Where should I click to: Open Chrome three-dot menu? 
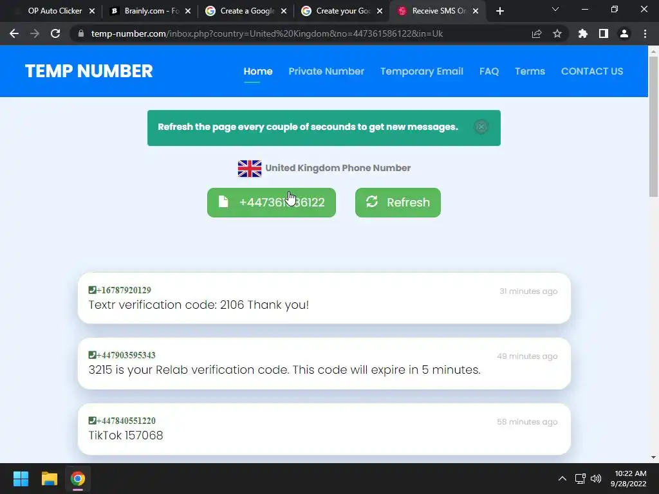[x=645, y=33]
